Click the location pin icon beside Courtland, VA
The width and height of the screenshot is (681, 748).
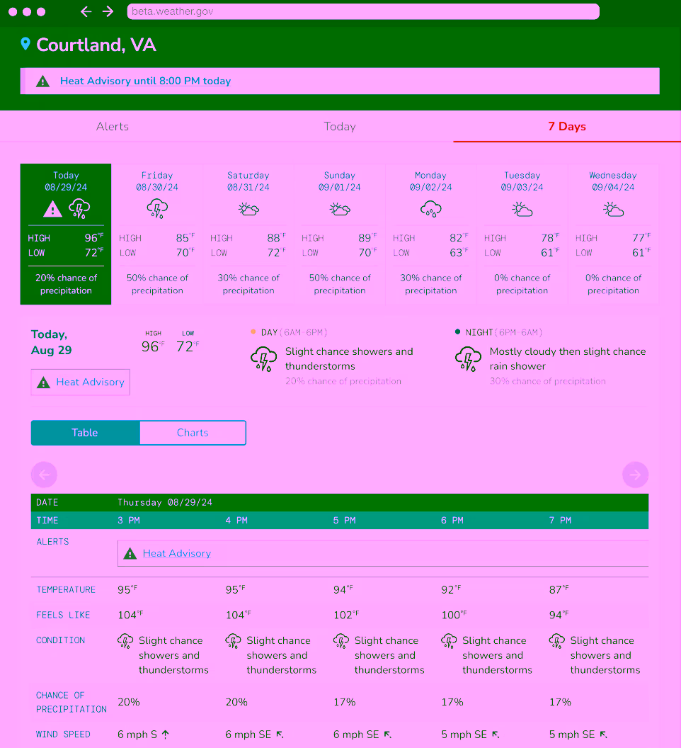pos(25,45)
